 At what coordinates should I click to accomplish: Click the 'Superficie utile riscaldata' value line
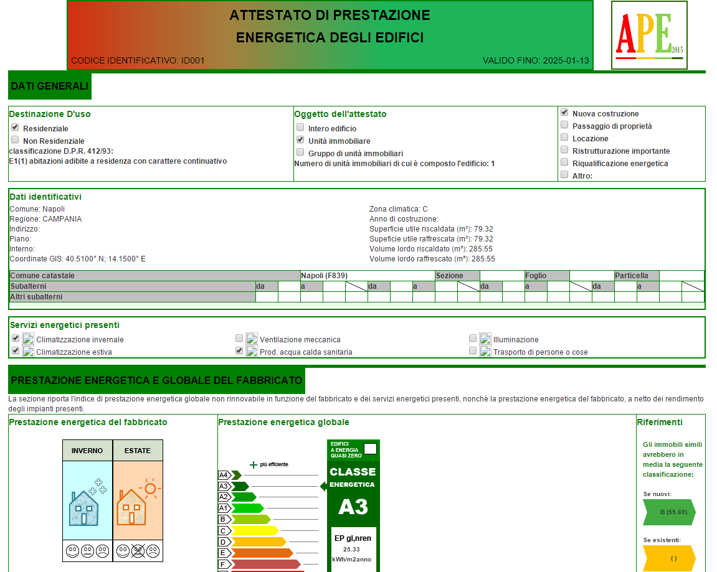point(431,229)
